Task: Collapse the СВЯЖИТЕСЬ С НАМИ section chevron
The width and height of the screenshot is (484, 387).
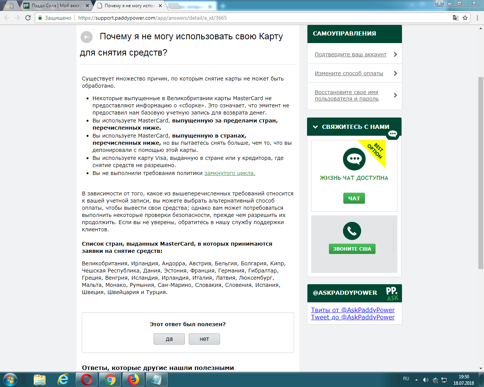Action: [315, 127]
